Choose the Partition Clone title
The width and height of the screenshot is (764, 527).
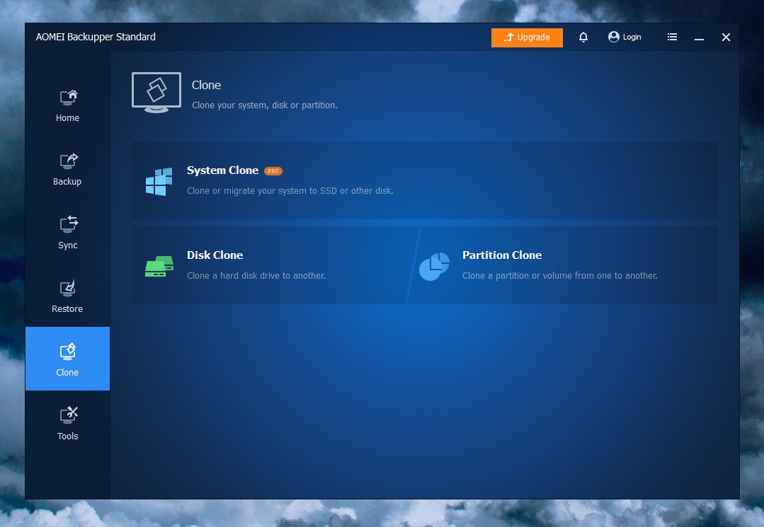coord(502,255)
